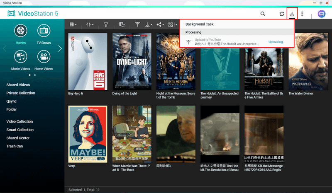Open Private Collection in sidebar
The image size is (332, 193).
20,93
